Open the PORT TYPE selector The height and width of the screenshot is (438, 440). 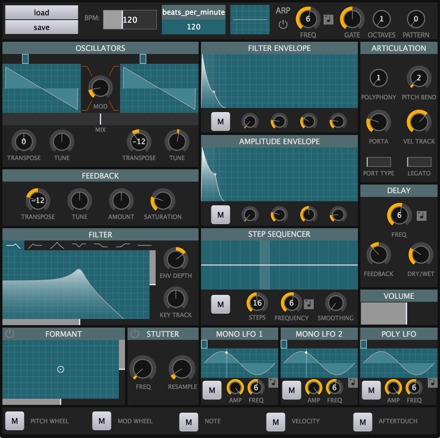coord(379,162)
